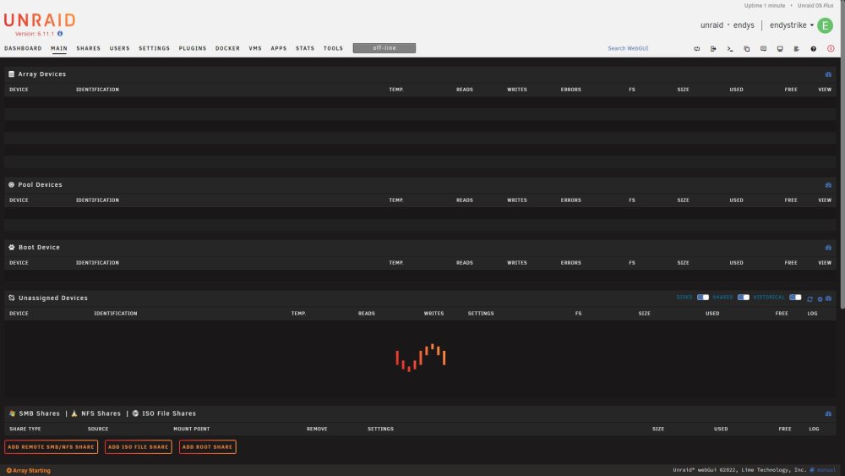Screen dimensions: 845x476
Task: Click the tile icon in Unassigned Devices header
Action: pyautogui.click(x=828, y=298)
